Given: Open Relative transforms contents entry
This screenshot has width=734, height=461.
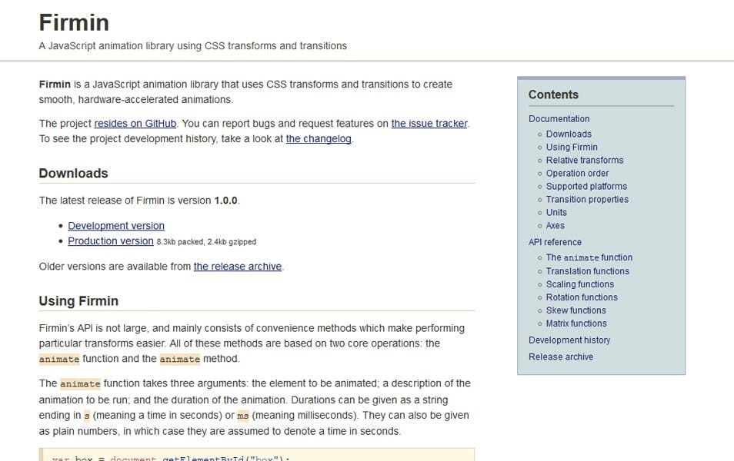Looking at the screenshot, I should [585, 161].
